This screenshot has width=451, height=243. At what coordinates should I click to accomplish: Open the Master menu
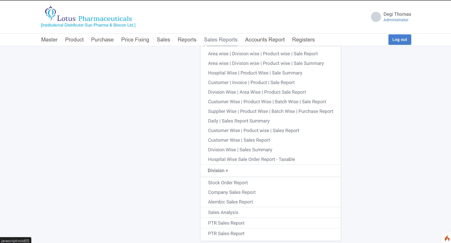coord(49,40)
